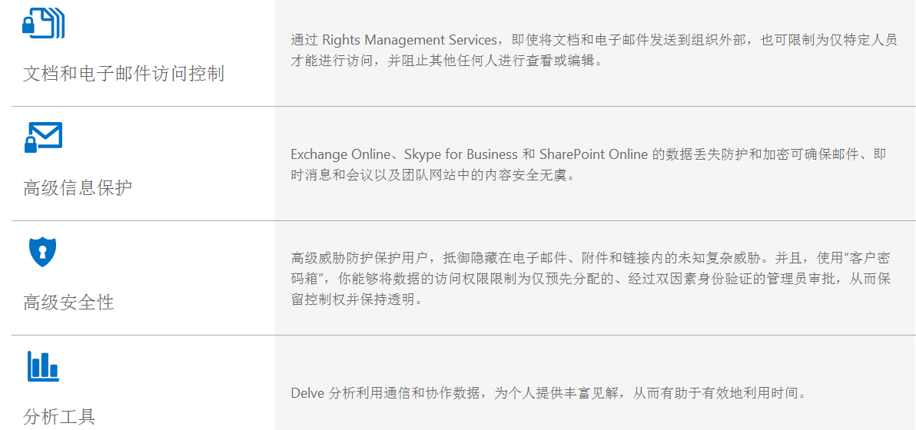Click the blue shield keyhole icon
Screen dimensions: 916x430
point(42,251)
